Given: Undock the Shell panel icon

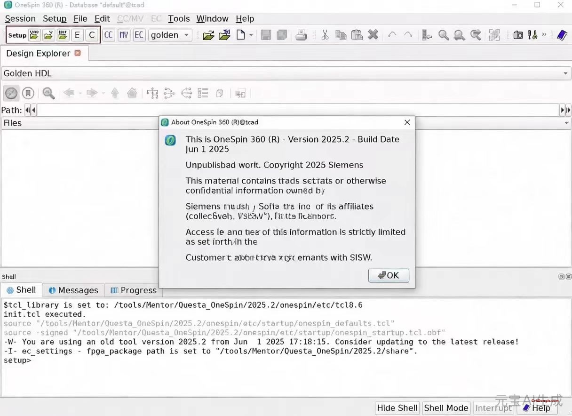Looking at the screenshot, I should (x=561, y=277).
